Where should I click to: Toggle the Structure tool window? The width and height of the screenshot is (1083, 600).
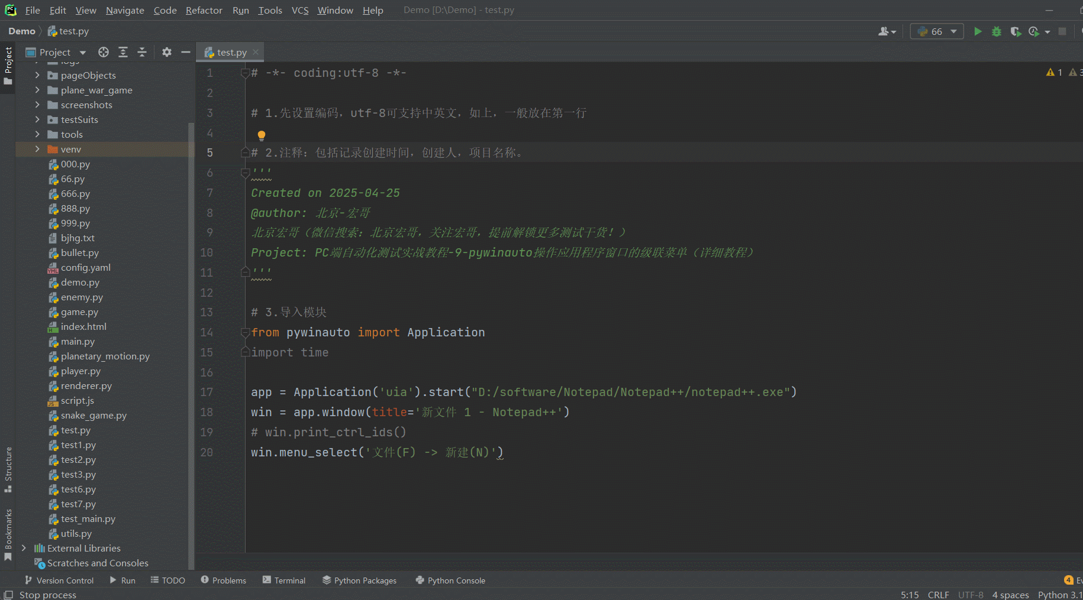pyautogui.click(x=8, y=469)
